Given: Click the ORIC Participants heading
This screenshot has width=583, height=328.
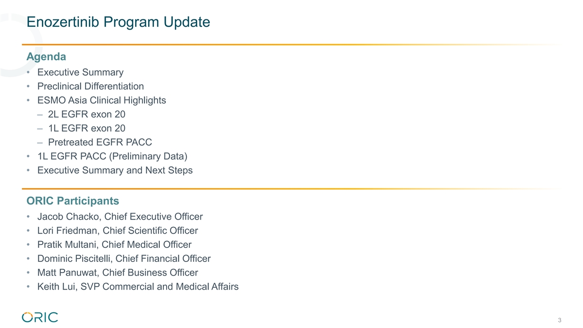Looking at the screenshot, I should (73, 201).
